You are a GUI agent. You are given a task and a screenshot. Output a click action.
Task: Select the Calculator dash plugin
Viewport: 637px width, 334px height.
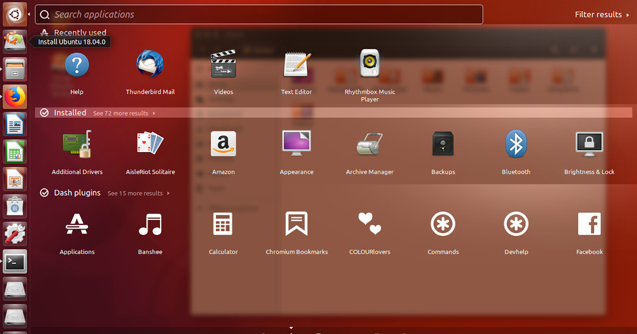223,224
